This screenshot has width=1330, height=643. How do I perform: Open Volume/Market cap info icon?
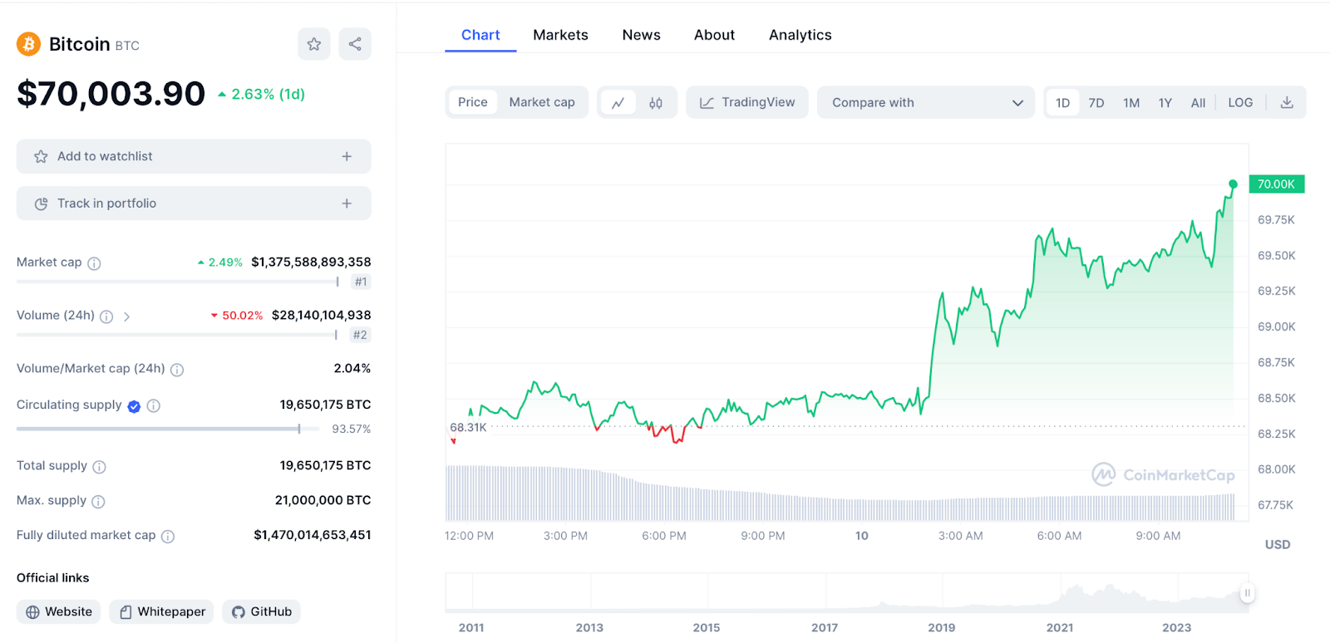click(177, 370)
